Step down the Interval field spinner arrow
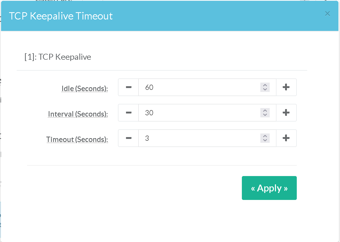Screen dimensions: 340x242 (x=265, y=115)
